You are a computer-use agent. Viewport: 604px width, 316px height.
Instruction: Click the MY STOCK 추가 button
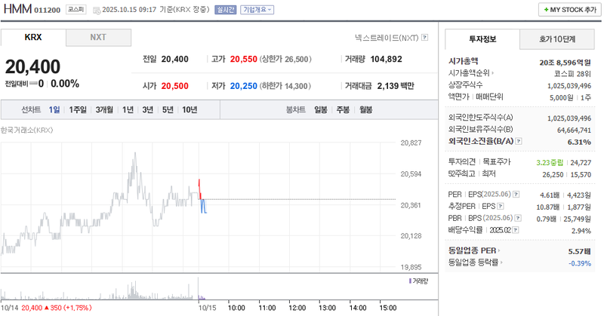(x=566, y=9)
